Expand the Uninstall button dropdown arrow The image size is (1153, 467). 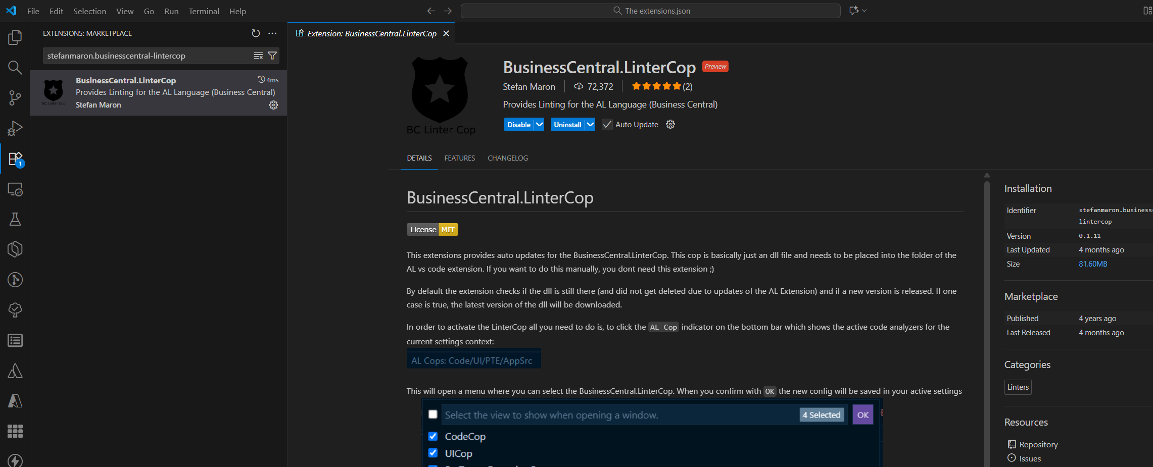[590, 125]
